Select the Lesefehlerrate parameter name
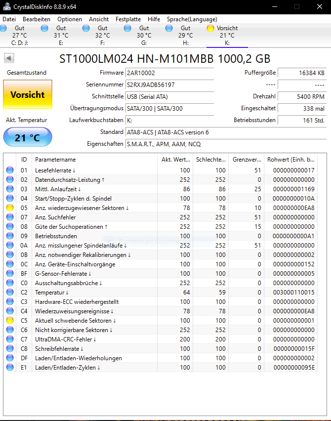Viewport: 331px width, 421px height. tap(55, 170)
